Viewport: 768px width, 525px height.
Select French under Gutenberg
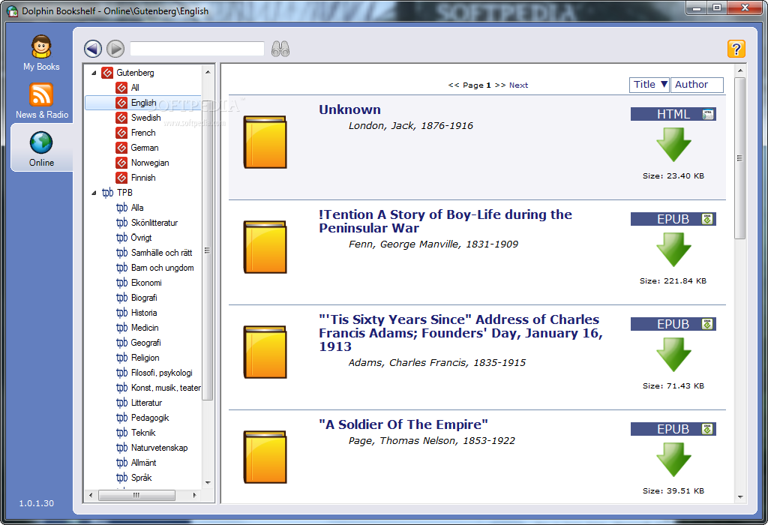tap(143, 133)
